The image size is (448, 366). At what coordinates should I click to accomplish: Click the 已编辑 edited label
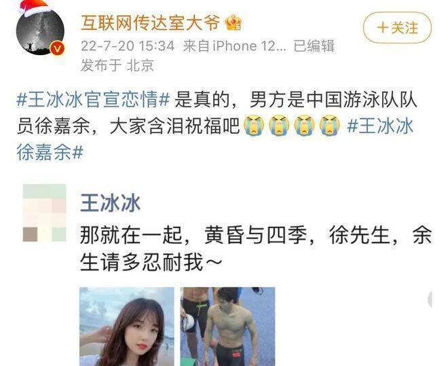pyautogui.click(x=314, y=46)
